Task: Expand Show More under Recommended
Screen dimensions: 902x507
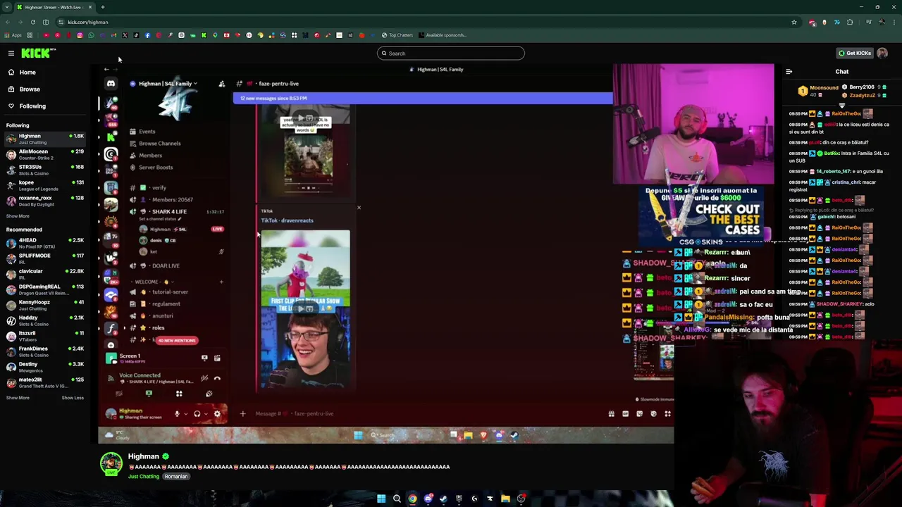Action: (x=18, y=398)
